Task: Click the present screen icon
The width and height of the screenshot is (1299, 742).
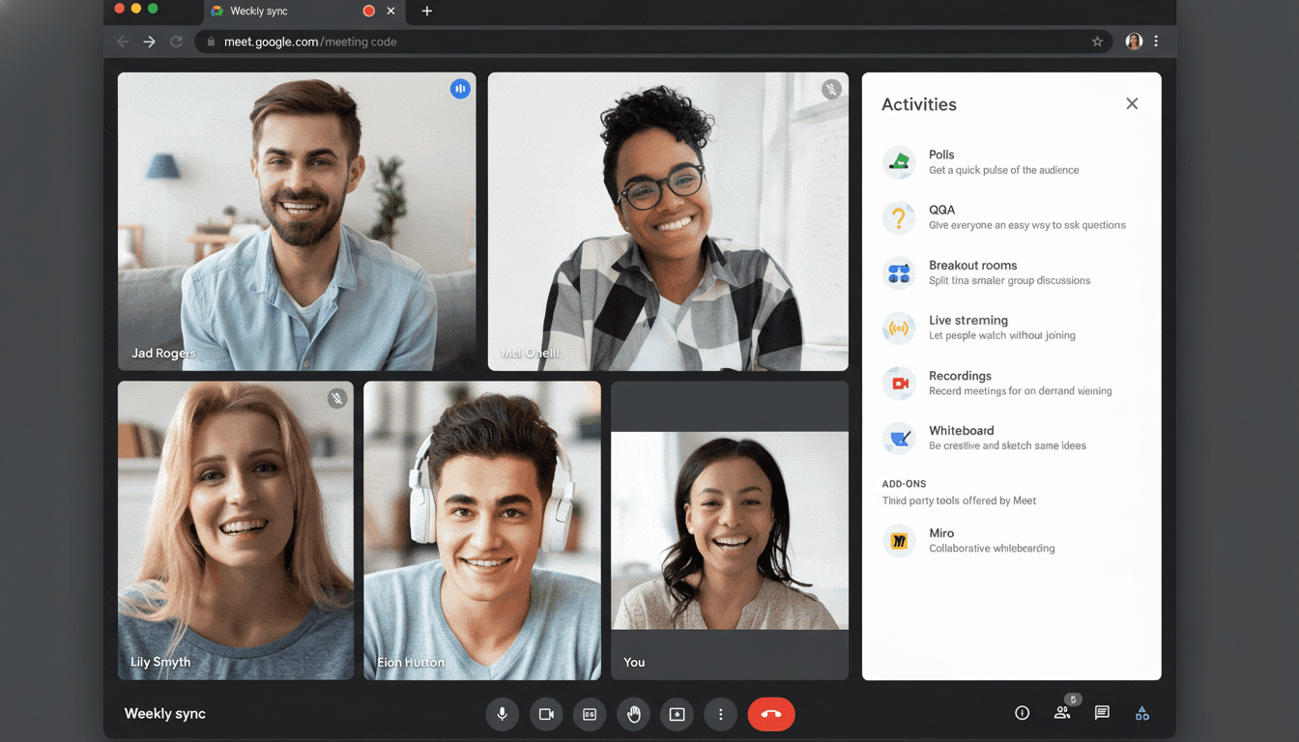Action: pos(677,714)
